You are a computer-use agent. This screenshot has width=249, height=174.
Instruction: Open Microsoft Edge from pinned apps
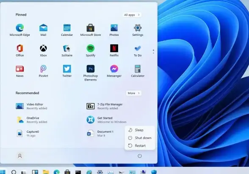[19, 30]
